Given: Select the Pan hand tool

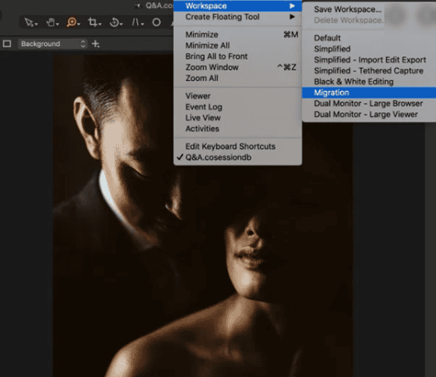Looking at the screenshot, I should point(52,22).
